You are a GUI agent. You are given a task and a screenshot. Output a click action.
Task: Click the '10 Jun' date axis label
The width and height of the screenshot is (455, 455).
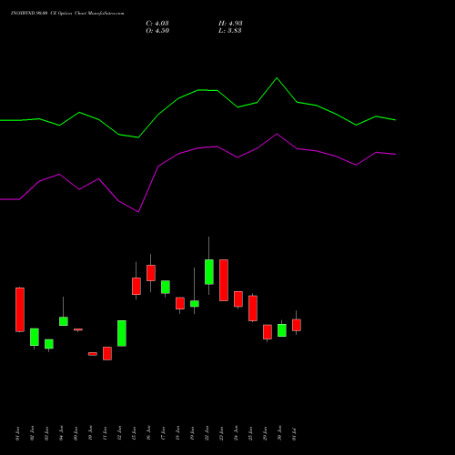click(90, 433)
